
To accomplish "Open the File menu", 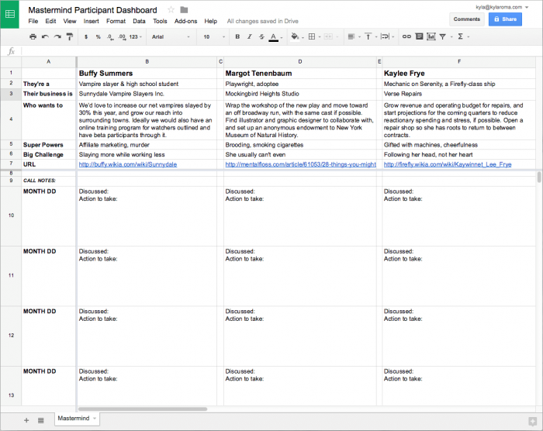I will click(x=33, y=21).
